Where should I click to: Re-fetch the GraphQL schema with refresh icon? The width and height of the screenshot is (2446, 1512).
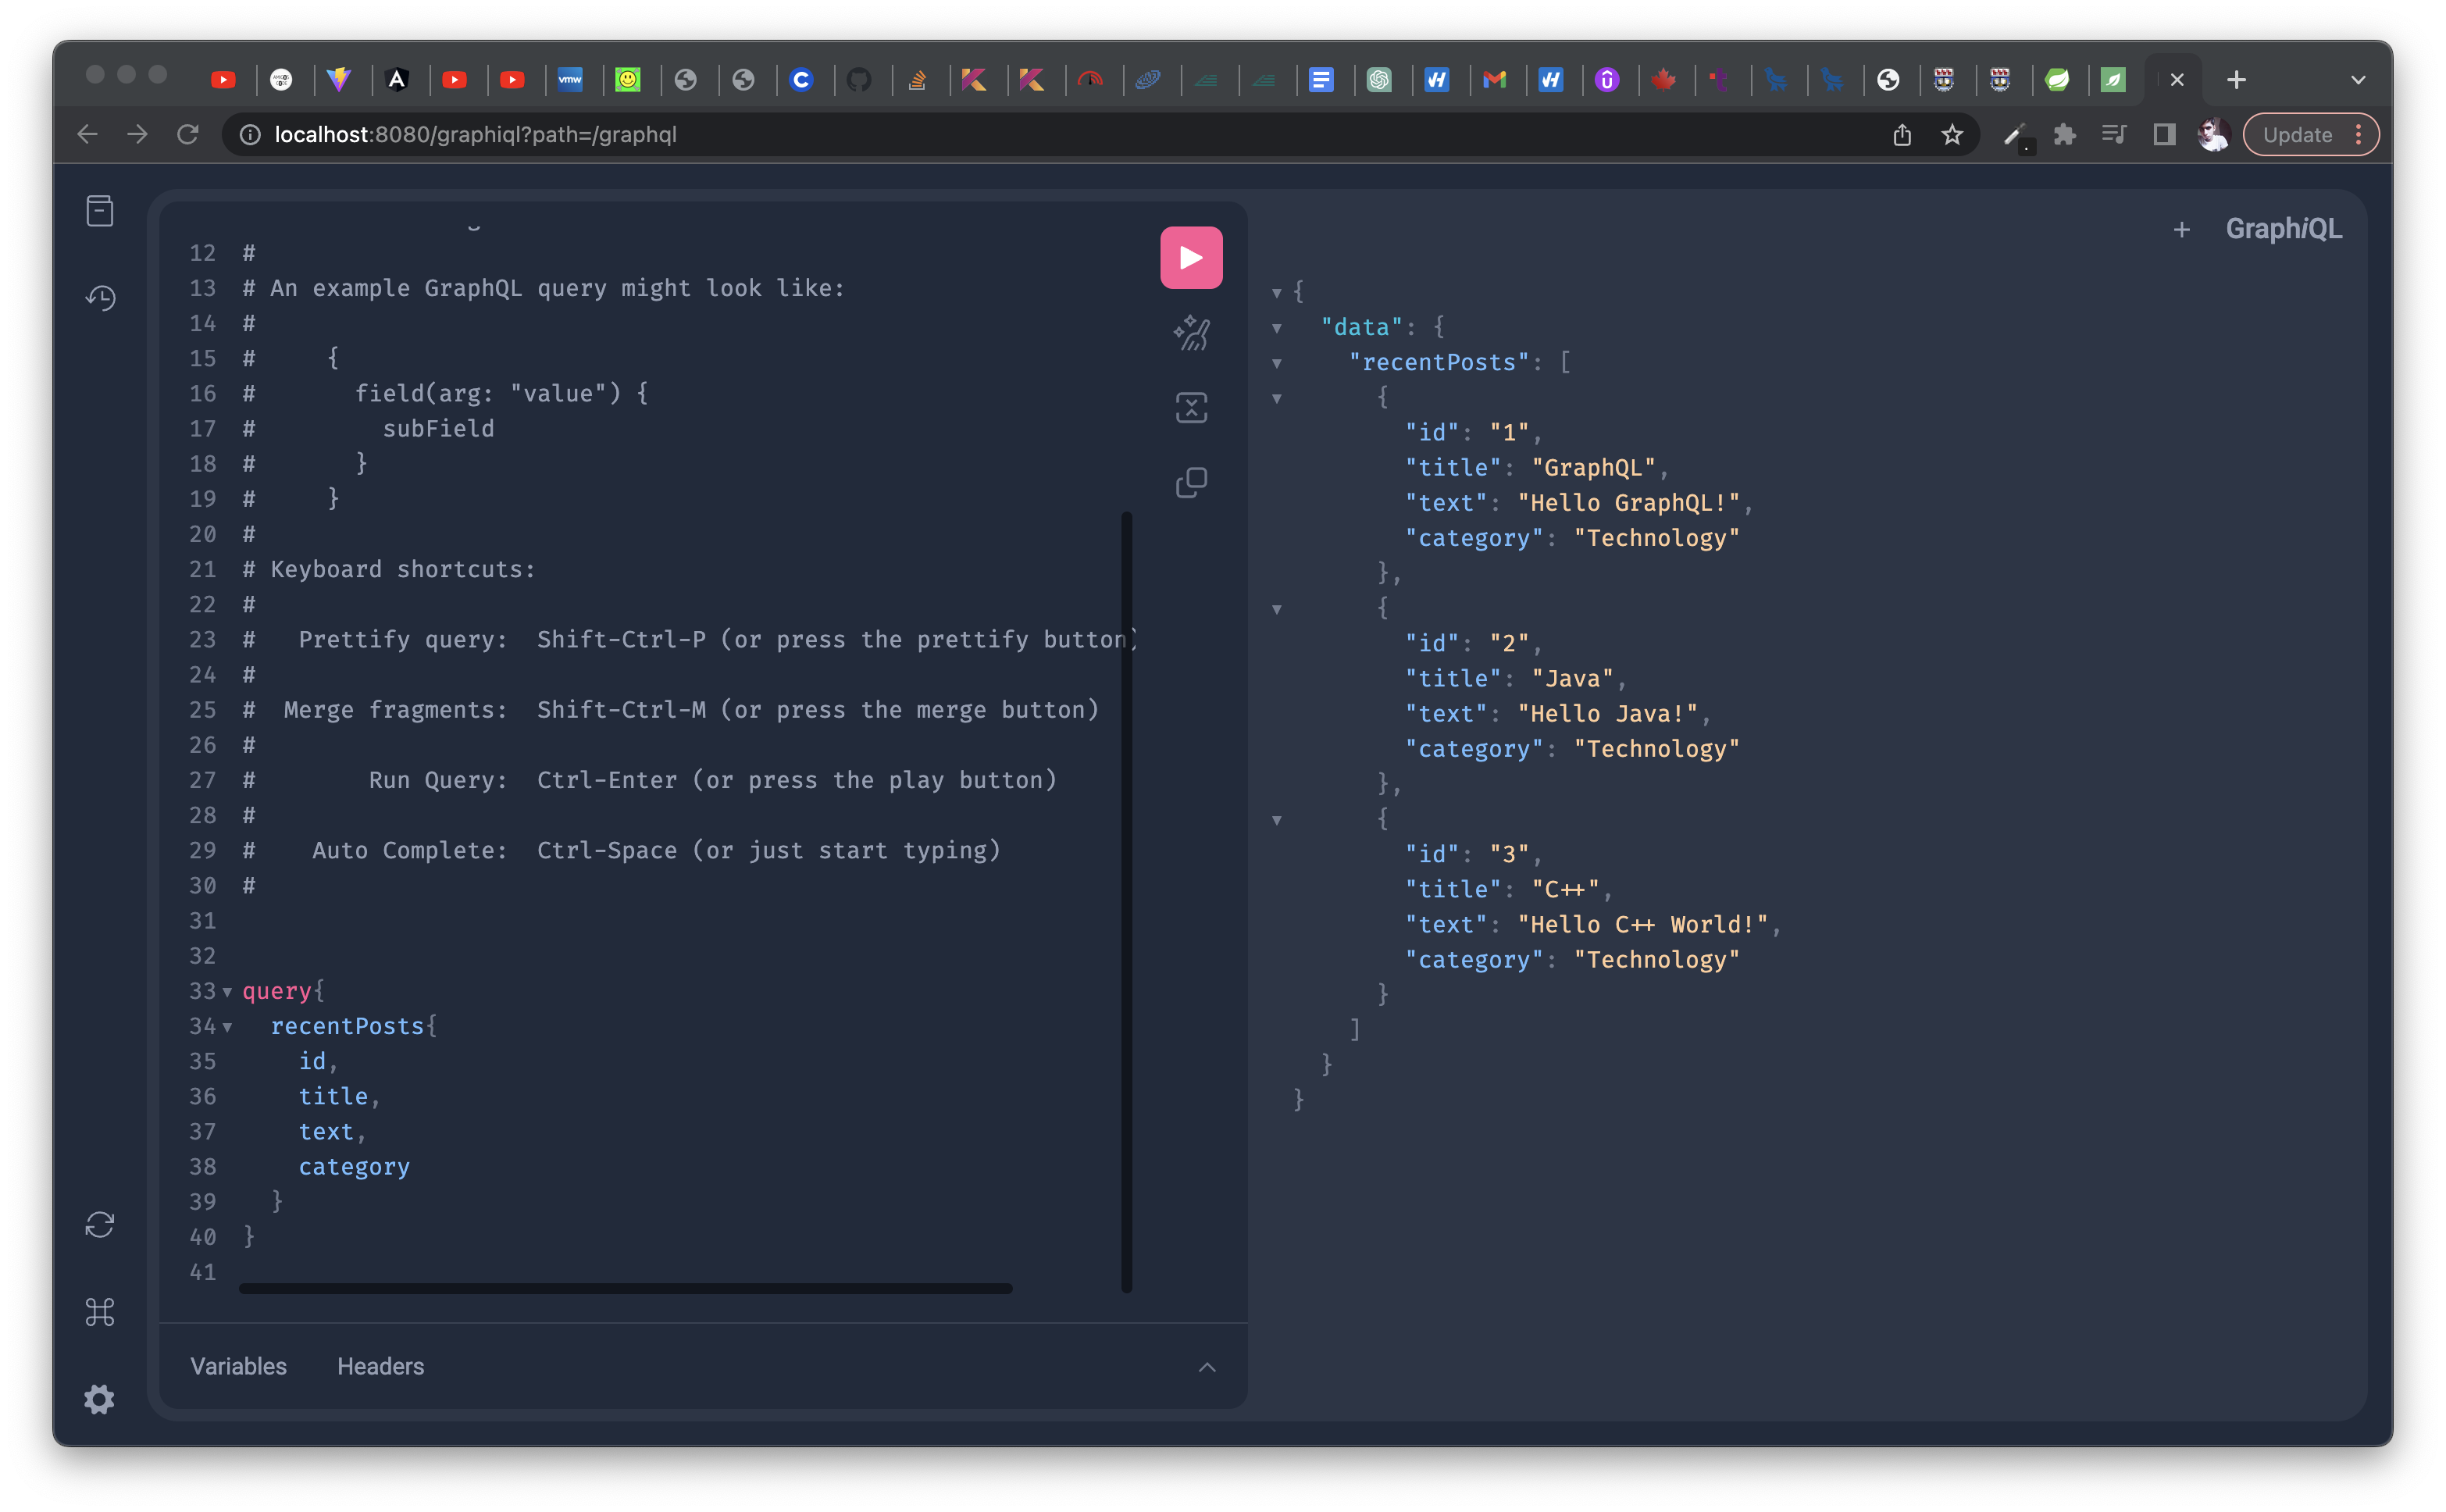coord(100,1224)
